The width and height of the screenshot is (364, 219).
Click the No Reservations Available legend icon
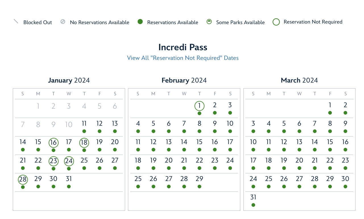pyautogui.click(x=63, y=22)
